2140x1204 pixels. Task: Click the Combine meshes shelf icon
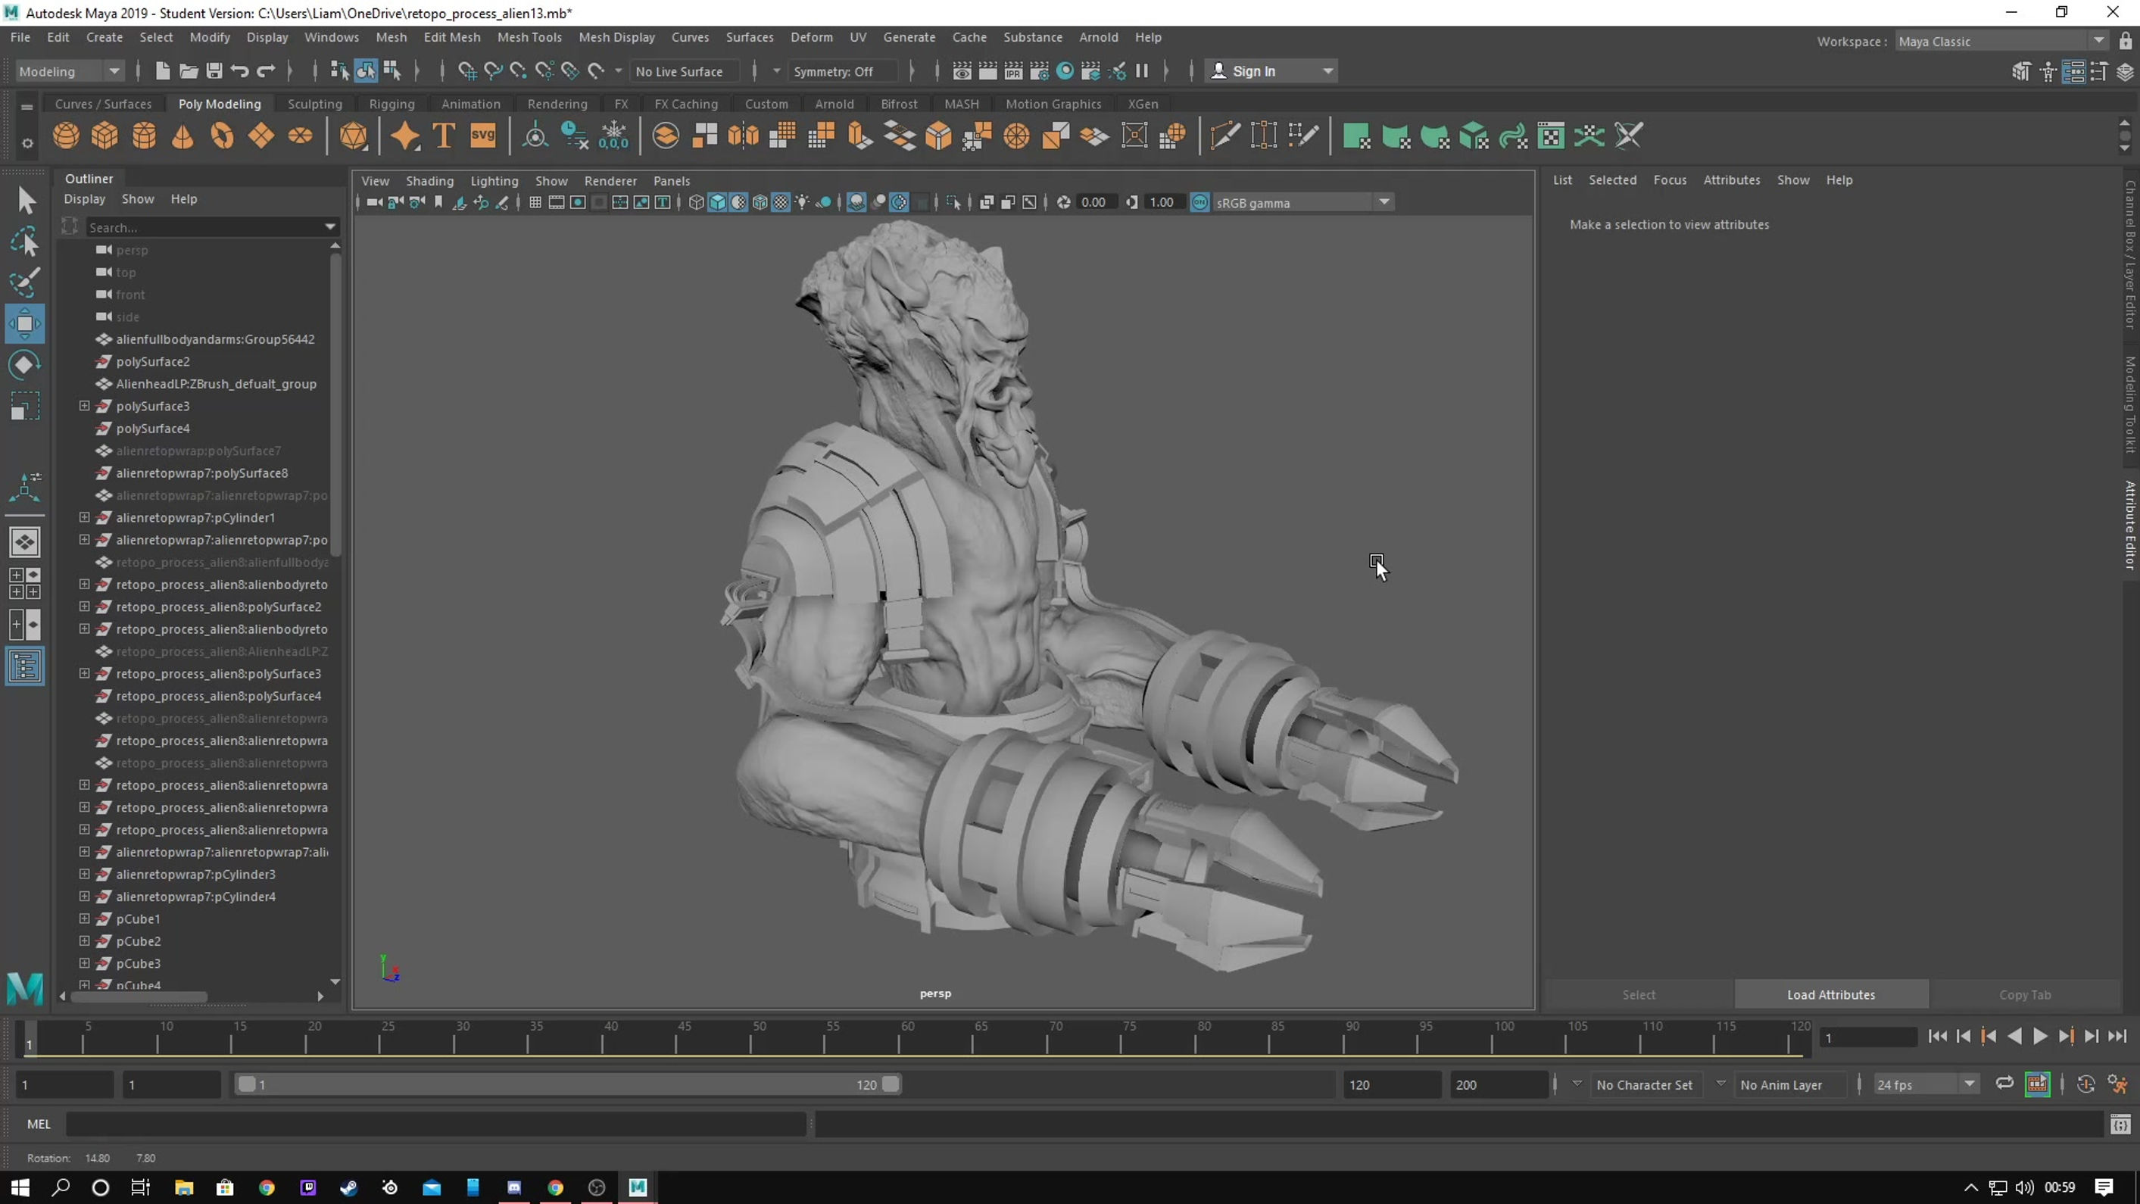[x=666, y=136]
